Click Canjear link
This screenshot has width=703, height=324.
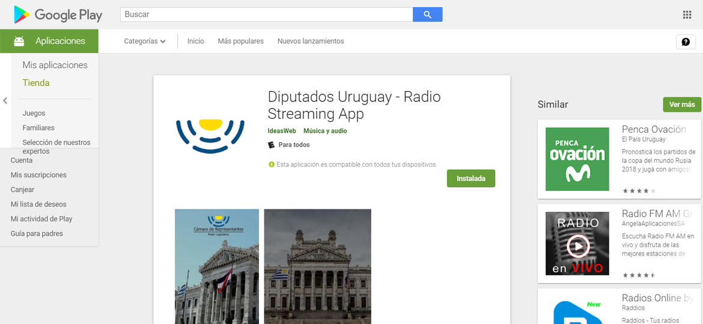tap(22, 190)
